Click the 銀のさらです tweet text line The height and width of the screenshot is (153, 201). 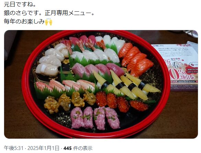coord(49,13)
